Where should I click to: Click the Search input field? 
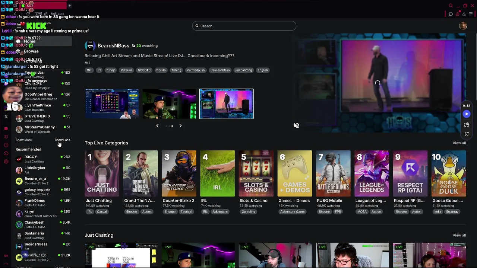click(x=244, y=26)
